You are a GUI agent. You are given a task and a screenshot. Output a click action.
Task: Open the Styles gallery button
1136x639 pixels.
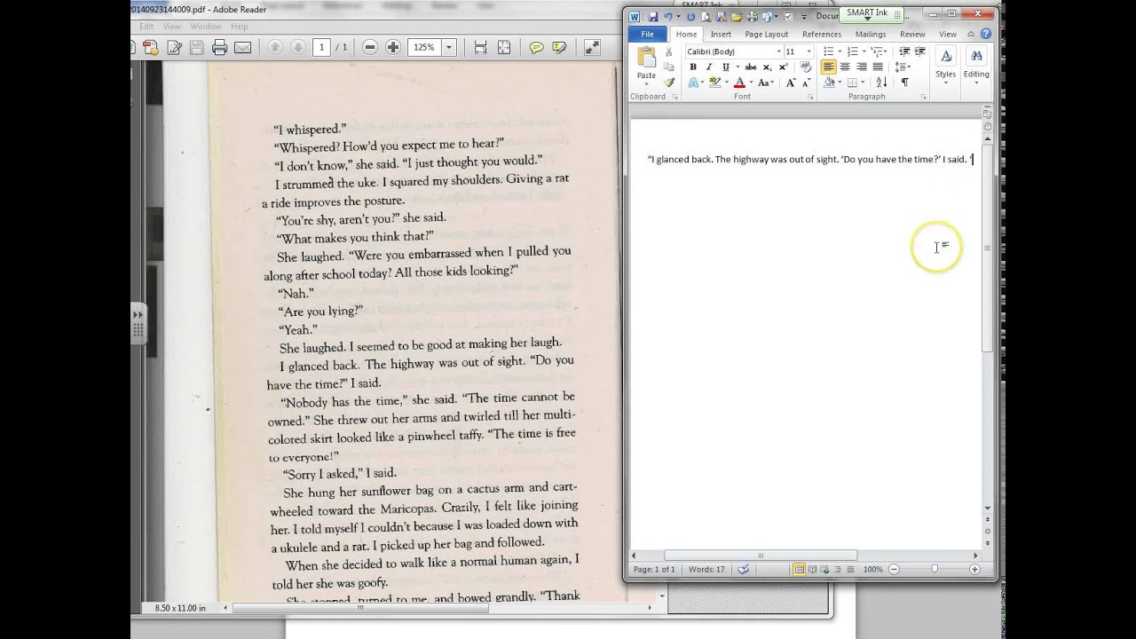pyautogui.click(x=946, y=66)
